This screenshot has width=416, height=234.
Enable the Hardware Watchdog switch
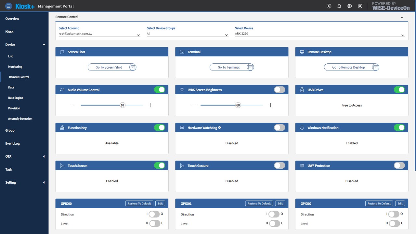(x=279, y=128)
